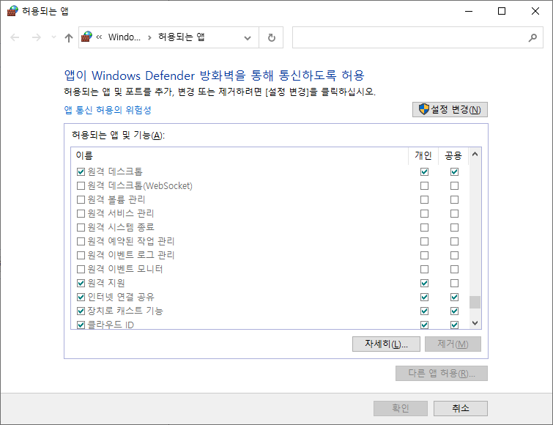Click the 확인 button
This screenshot has width=553, height=425.
(401, 408)
